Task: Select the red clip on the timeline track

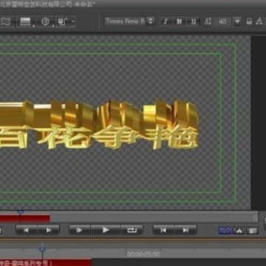Action: (x=46, y=262)
